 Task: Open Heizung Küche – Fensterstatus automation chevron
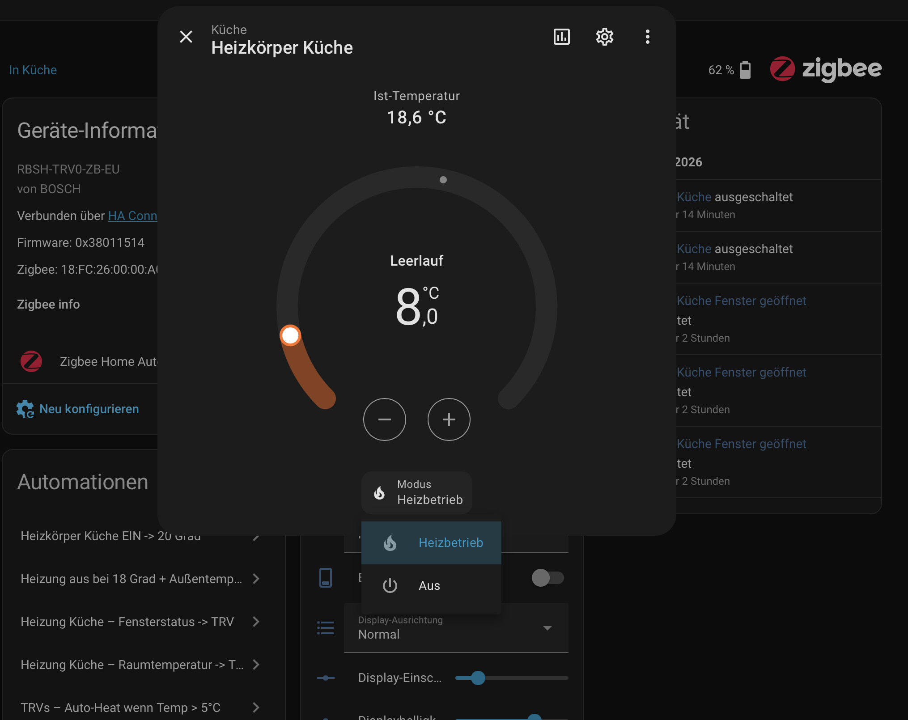point(256,622)
